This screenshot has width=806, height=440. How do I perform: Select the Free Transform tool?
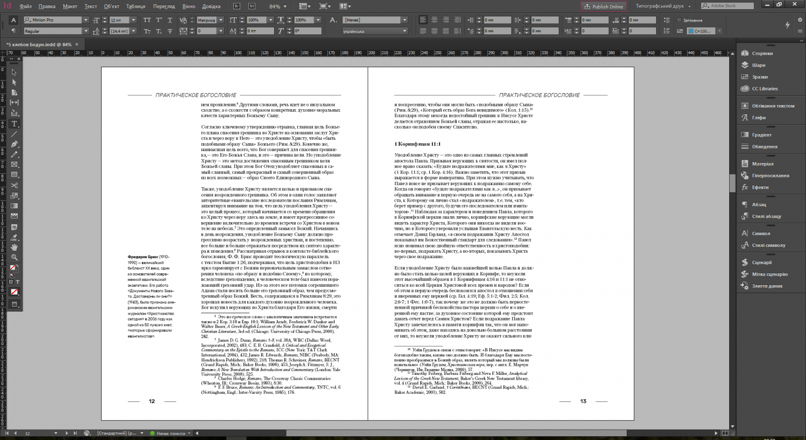14,195
